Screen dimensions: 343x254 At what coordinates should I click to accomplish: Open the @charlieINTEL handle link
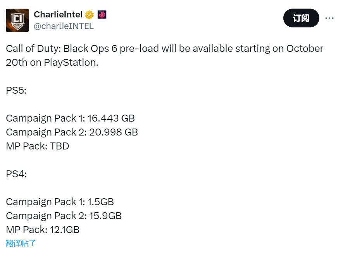[x=64, y=26]
